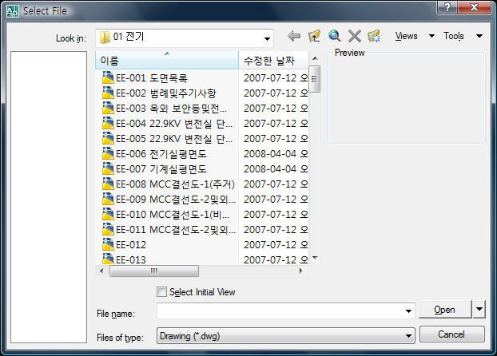
Task: Select the EE-007 drawing file icon
Action: pyautogui.click(x=108, y=168)
